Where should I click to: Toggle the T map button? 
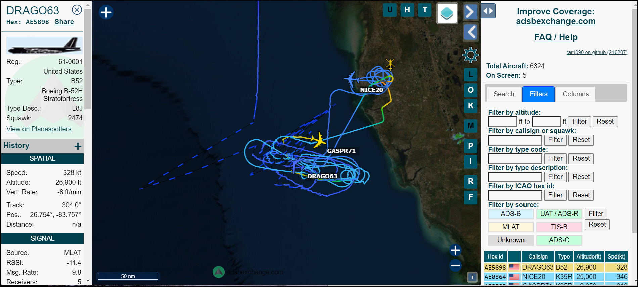click(x=425, y=10)
